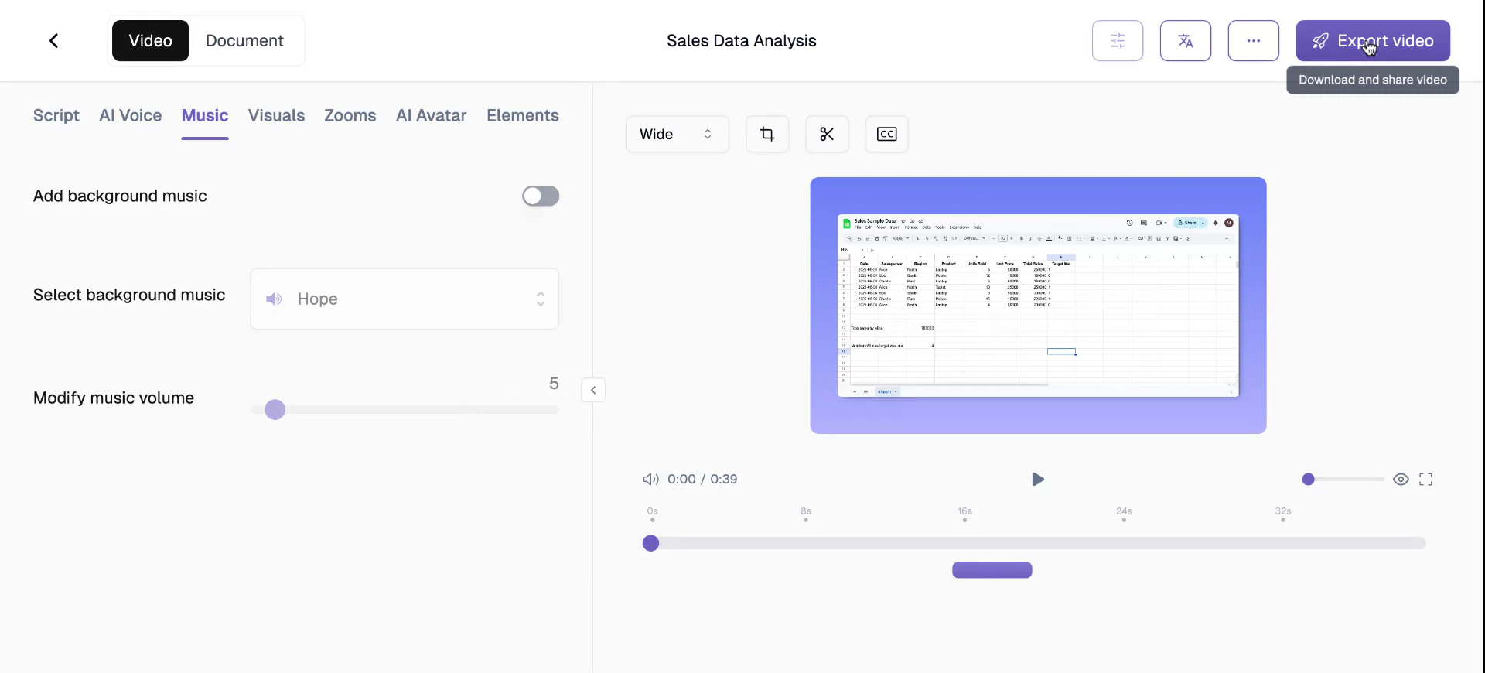
Task: Open the Wide aspect ratio dropdown
Action: [678, 135]
